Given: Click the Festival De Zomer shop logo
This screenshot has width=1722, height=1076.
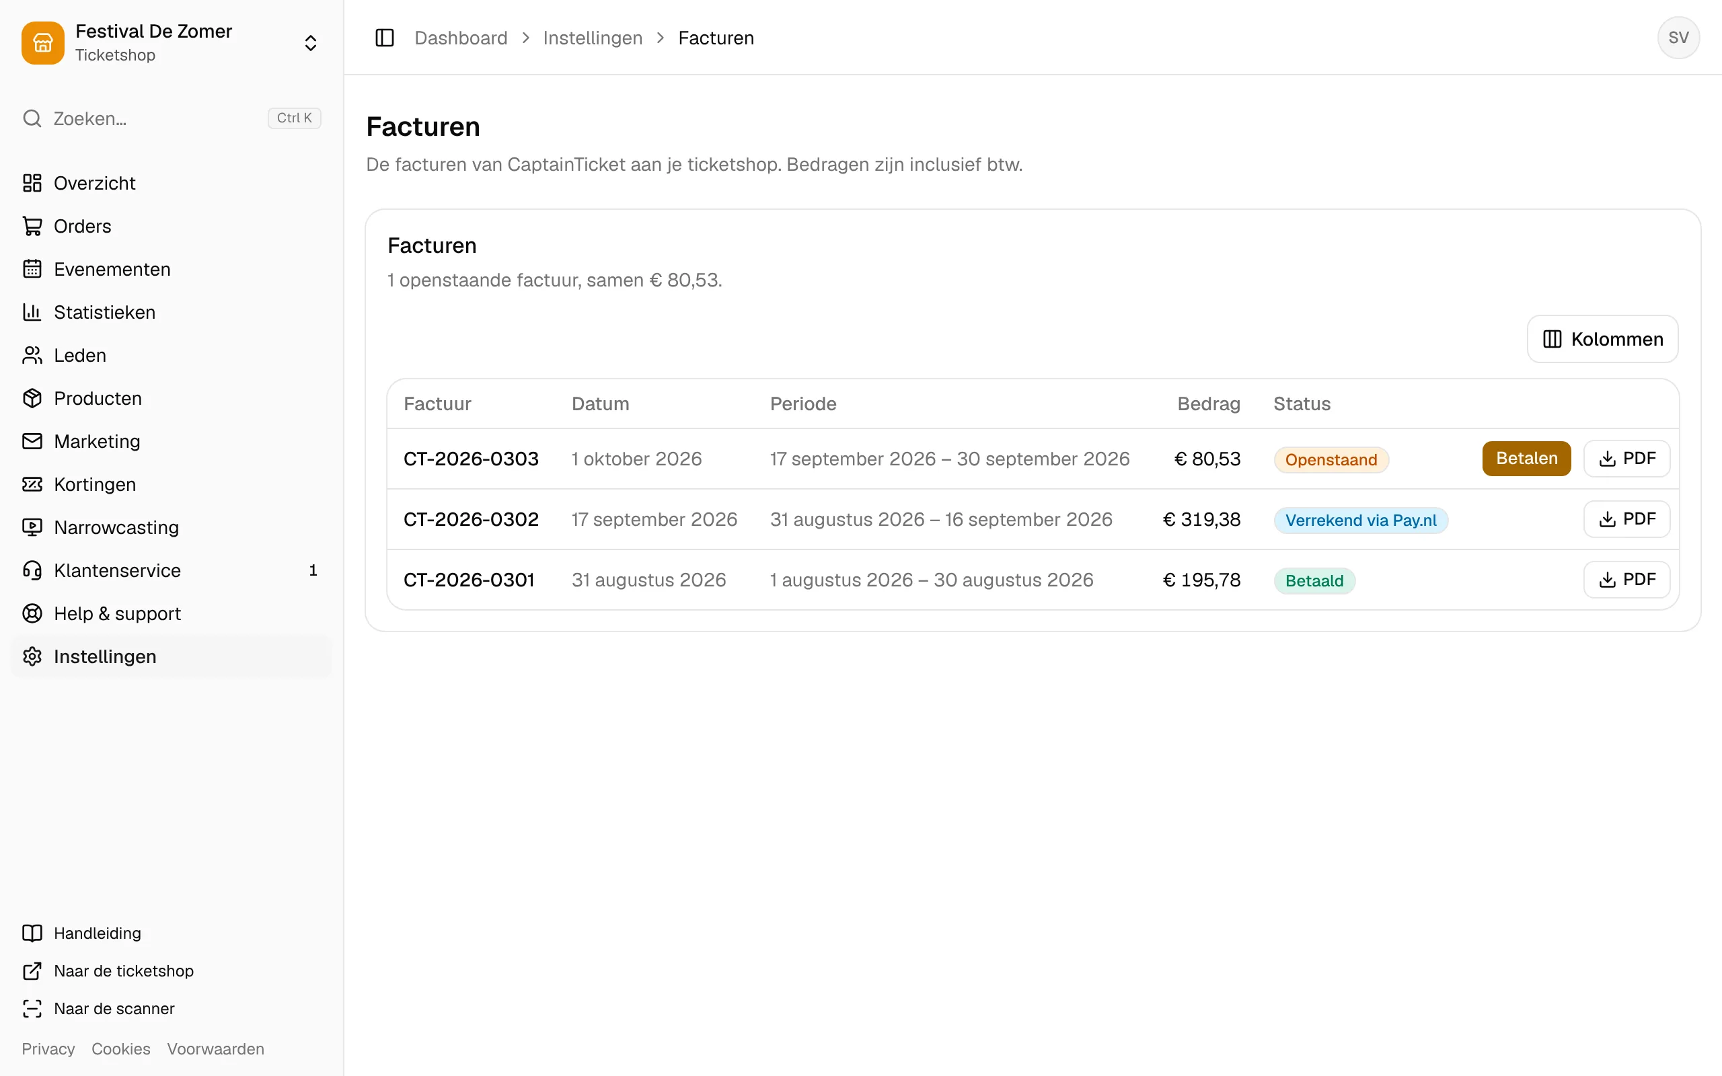Looking at the screenshot, I should (x=42, y=42).
